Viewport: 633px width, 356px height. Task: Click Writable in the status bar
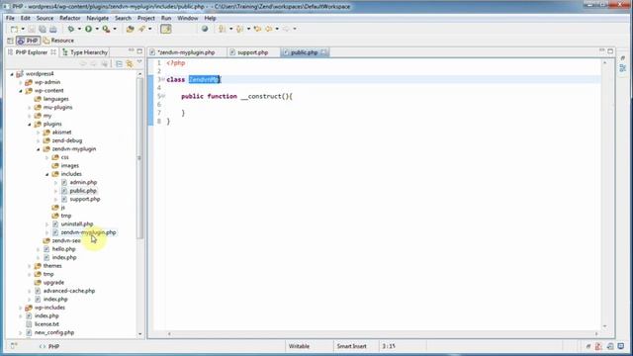coord(299,346)
